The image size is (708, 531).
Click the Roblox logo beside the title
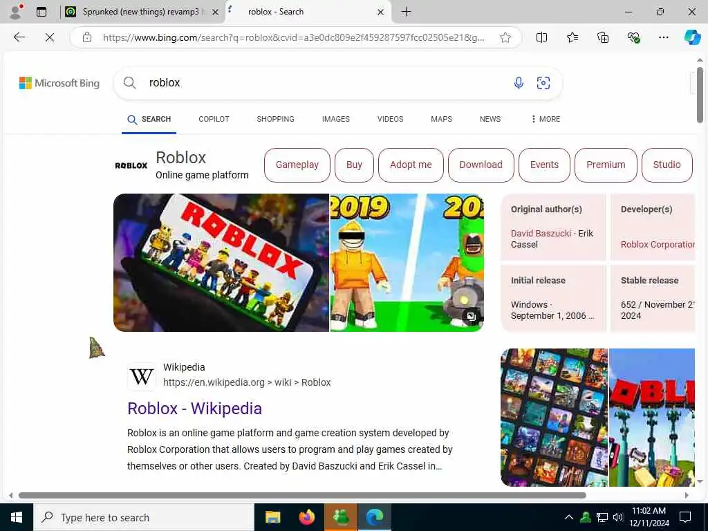131,166
